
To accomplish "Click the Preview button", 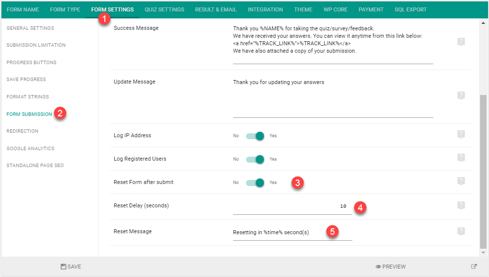I will point(391,267).
